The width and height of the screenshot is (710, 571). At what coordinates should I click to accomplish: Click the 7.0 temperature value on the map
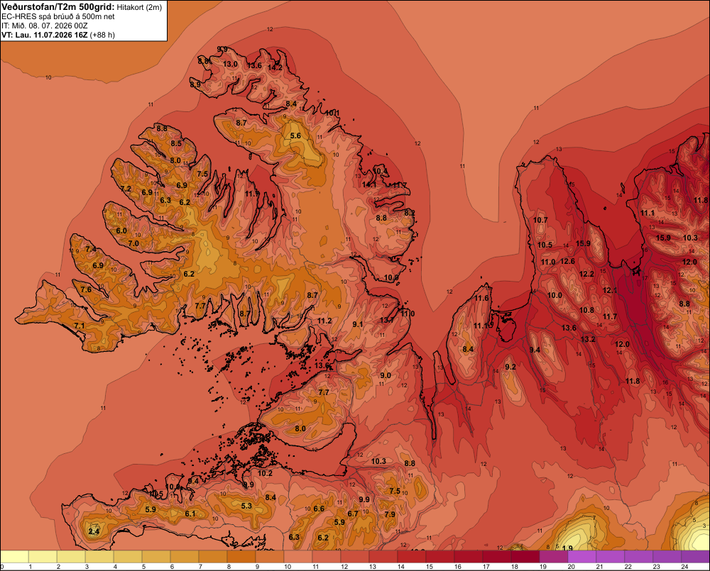coord(133,243)
